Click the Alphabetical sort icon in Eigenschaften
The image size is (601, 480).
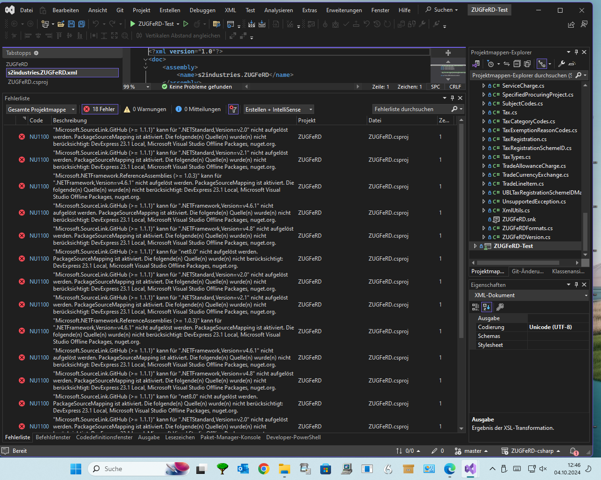click(486, 307)
